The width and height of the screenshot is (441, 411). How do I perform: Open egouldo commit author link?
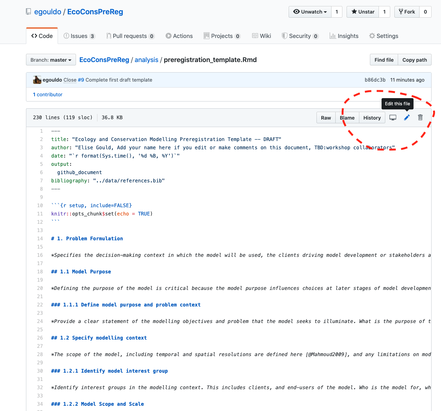pos(52,80)
